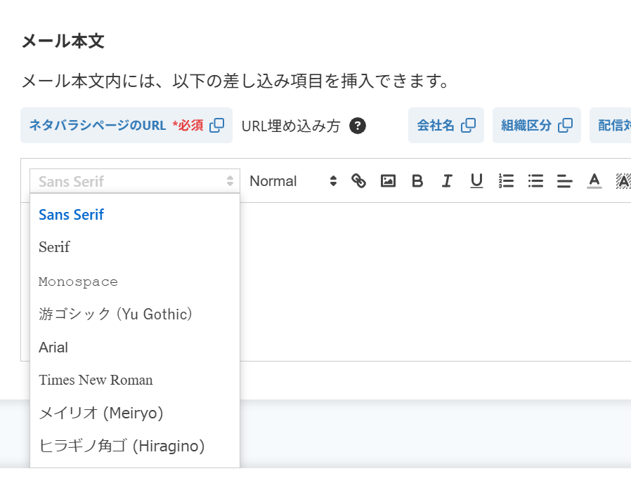Toggle underline formatting
The image size is (631, 490).
[476, 181]
